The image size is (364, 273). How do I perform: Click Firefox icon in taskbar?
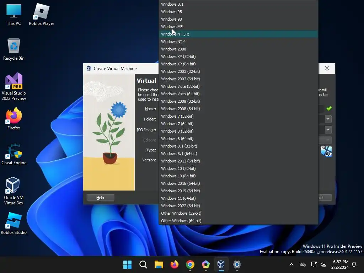click(174, 264)
